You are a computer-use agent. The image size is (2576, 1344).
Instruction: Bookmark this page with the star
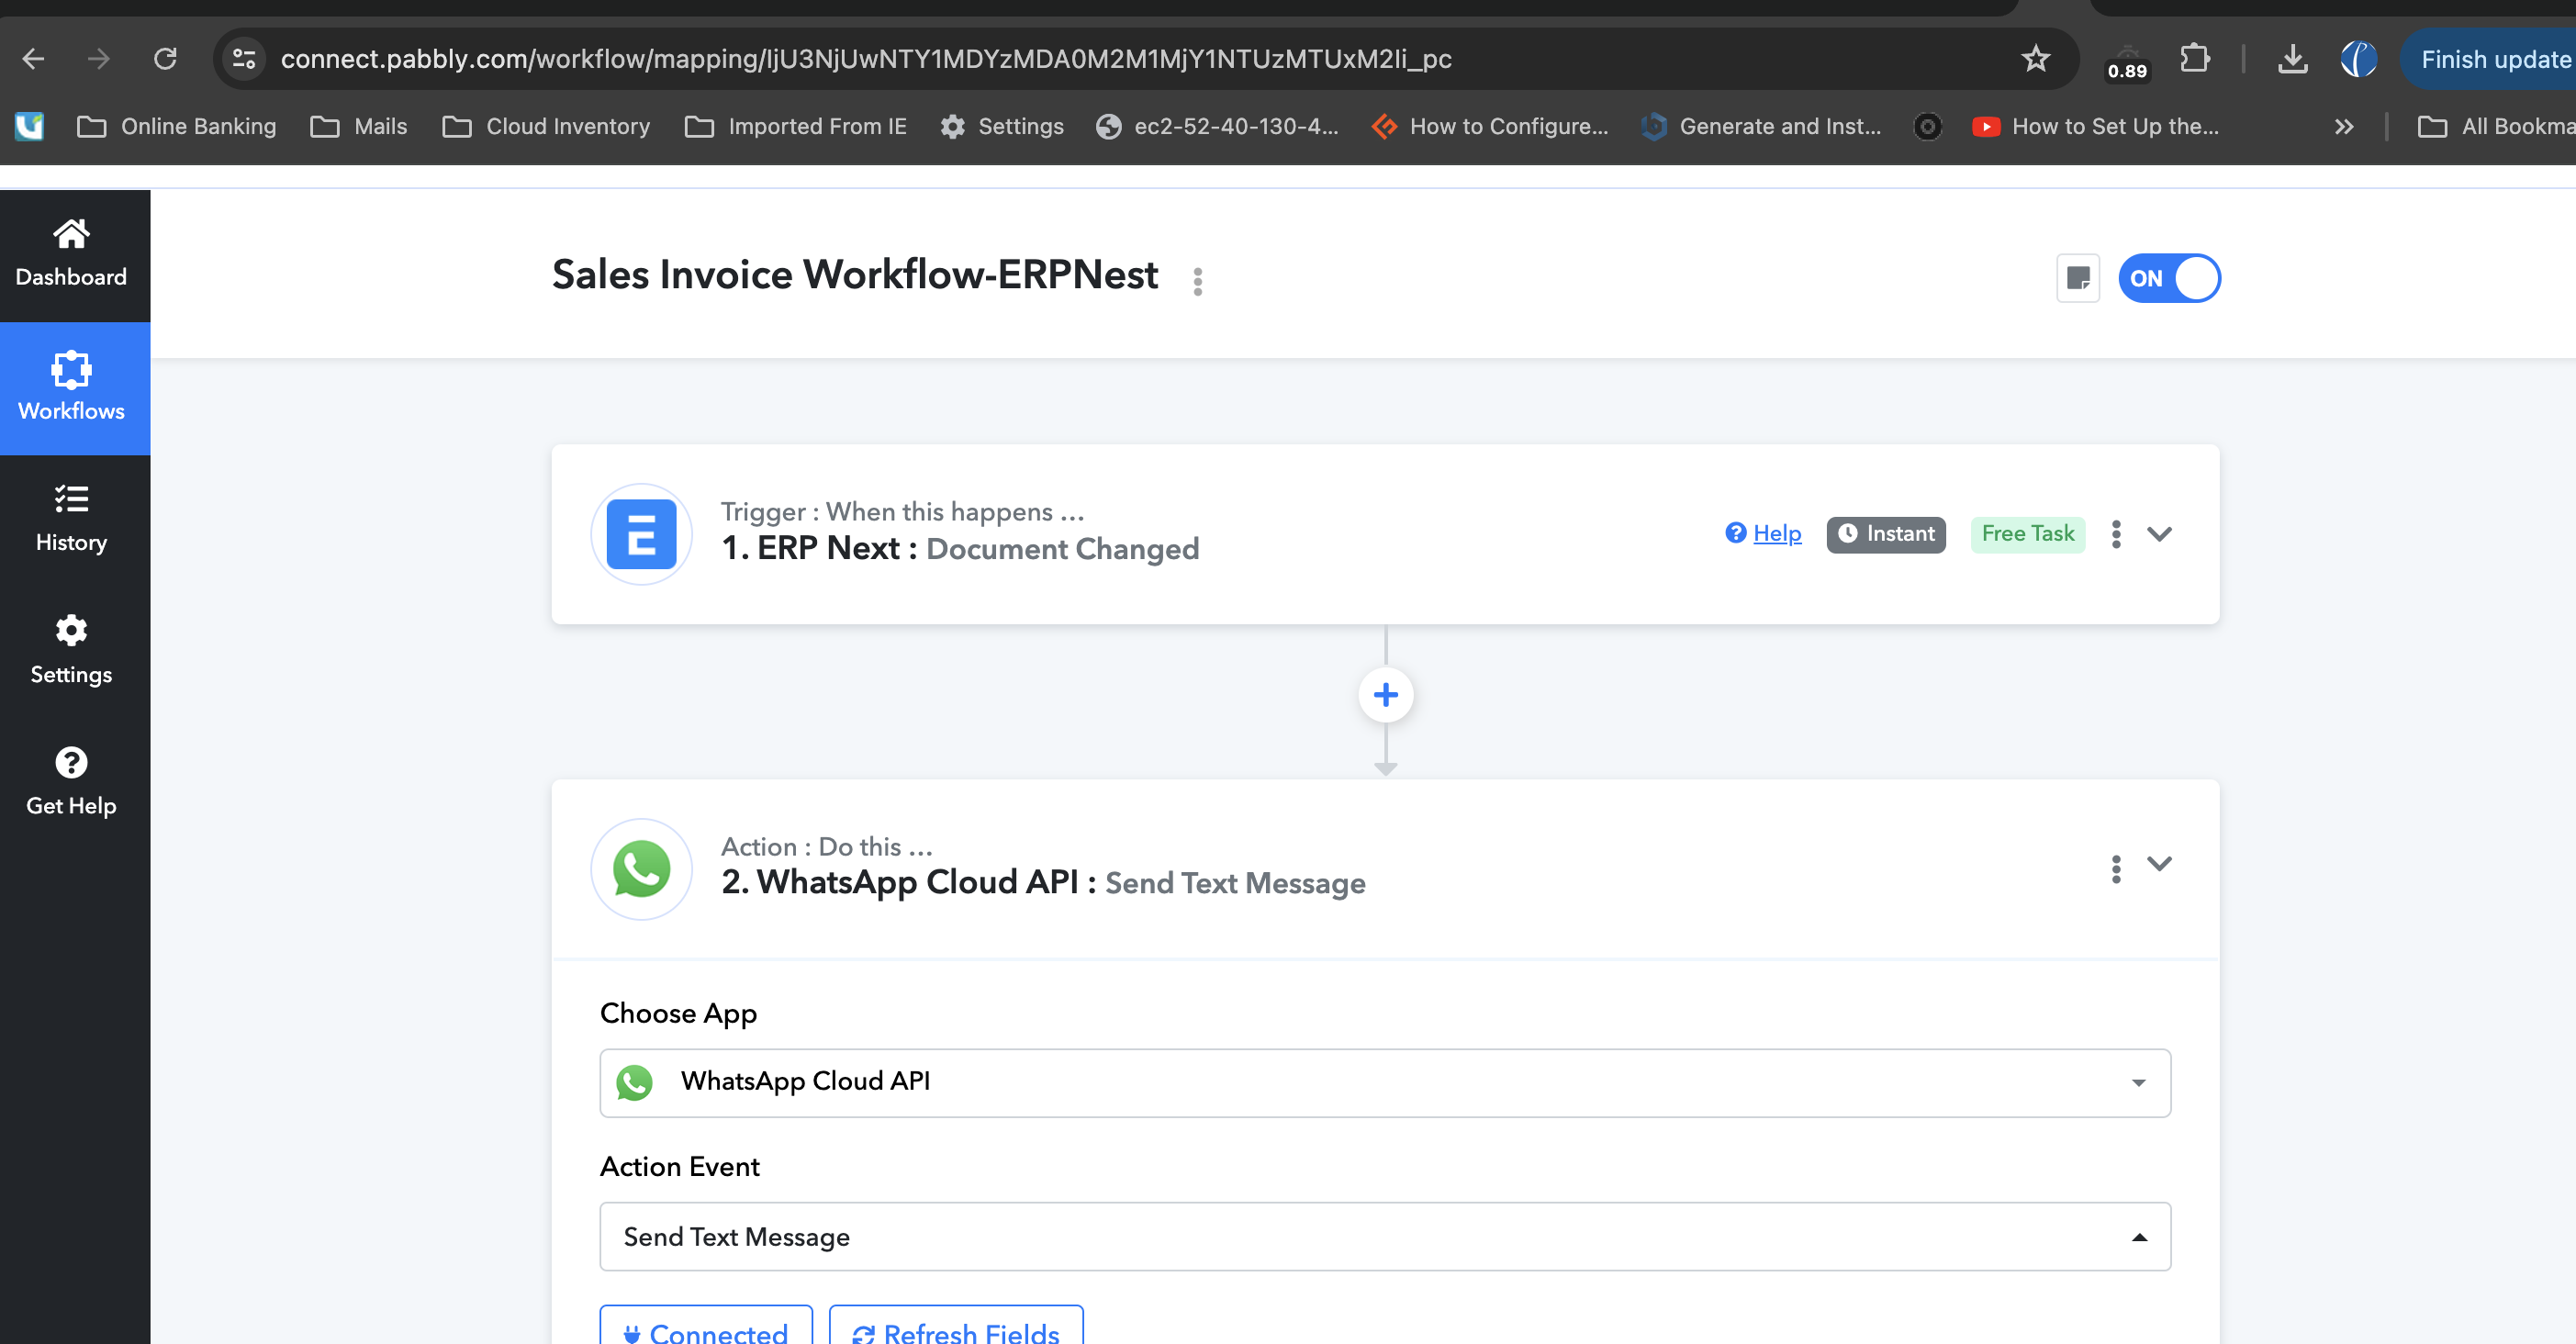click(2035, 59)
